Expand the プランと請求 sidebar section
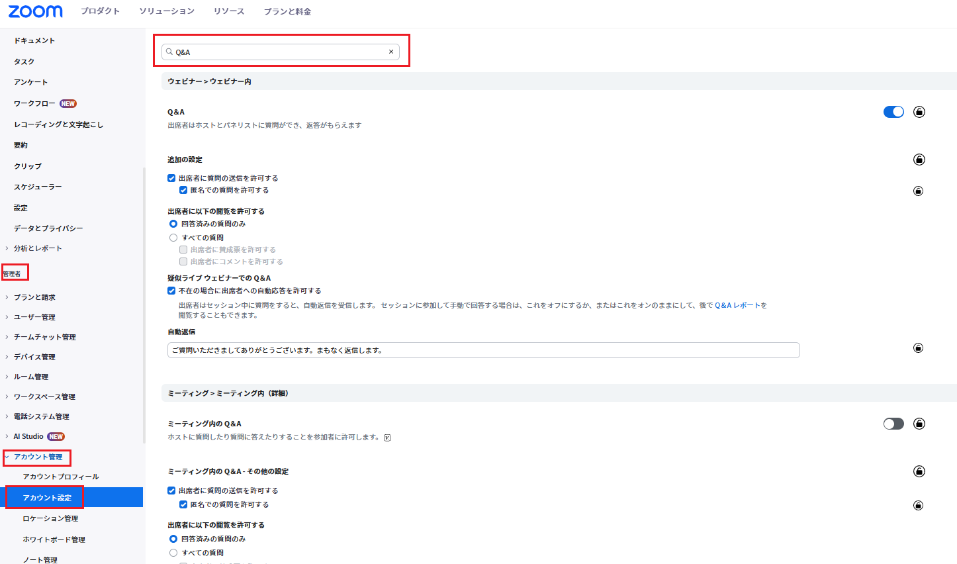This screenshot has height=564, width=957. (x=34, y=297)
